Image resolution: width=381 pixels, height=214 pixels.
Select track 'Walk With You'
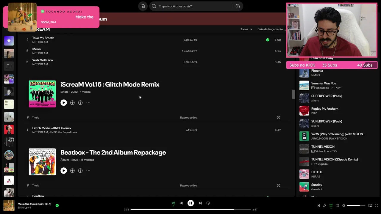[43, 60]
